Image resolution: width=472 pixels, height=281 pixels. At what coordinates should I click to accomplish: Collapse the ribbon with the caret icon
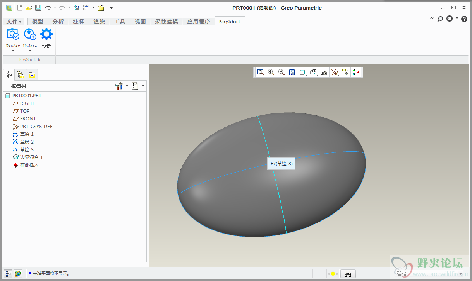[432, 18]
